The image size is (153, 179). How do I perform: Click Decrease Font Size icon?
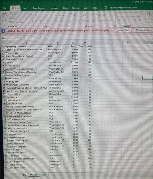64,15
